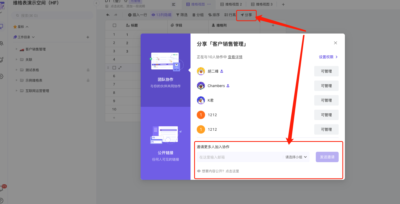Image resolution: width=400 pixels, height=204 pixels.
Task: Click the 字段 attachment column header
Action: coord(188,25)
